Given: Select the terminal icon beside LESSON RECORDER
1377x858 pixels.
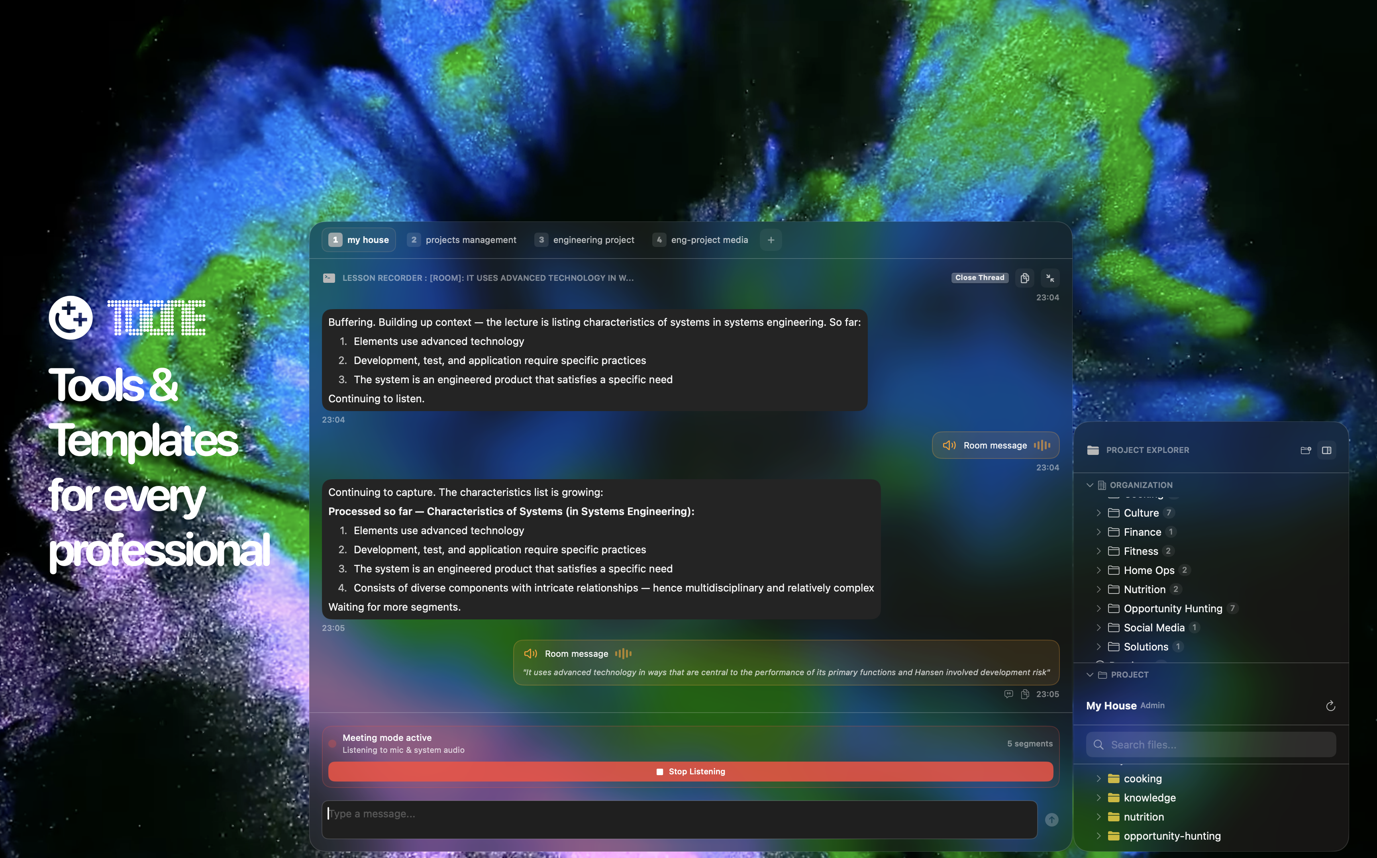Looking at the screenshot, I should point(329,278).
